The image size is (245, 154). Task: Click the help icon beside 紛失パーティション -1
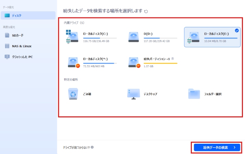173,59
